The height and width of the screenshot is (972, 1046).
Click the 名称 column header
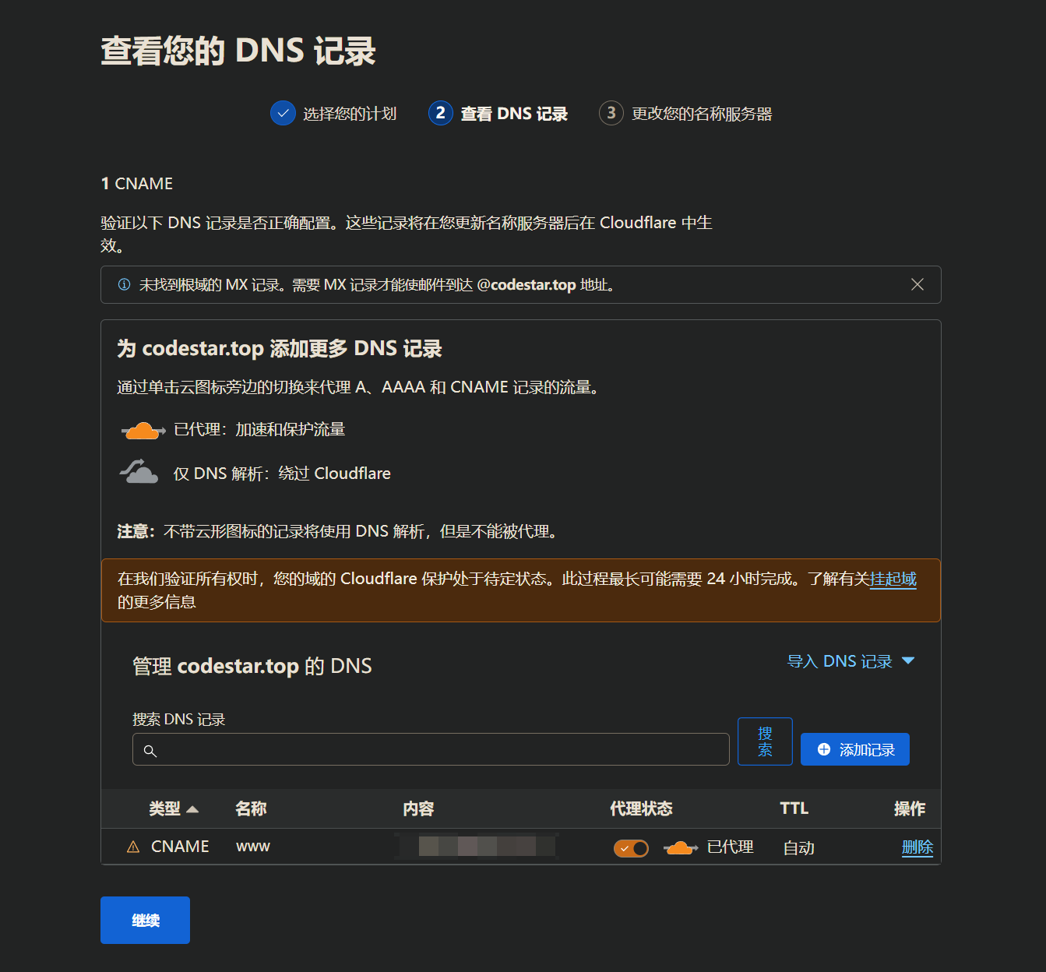251,809
